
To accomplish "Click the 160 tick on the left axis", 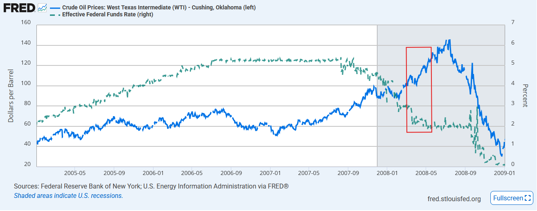I will [x=25, y=22].
